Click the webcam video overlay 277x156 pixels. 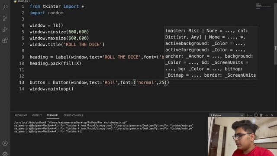[242, 136]
